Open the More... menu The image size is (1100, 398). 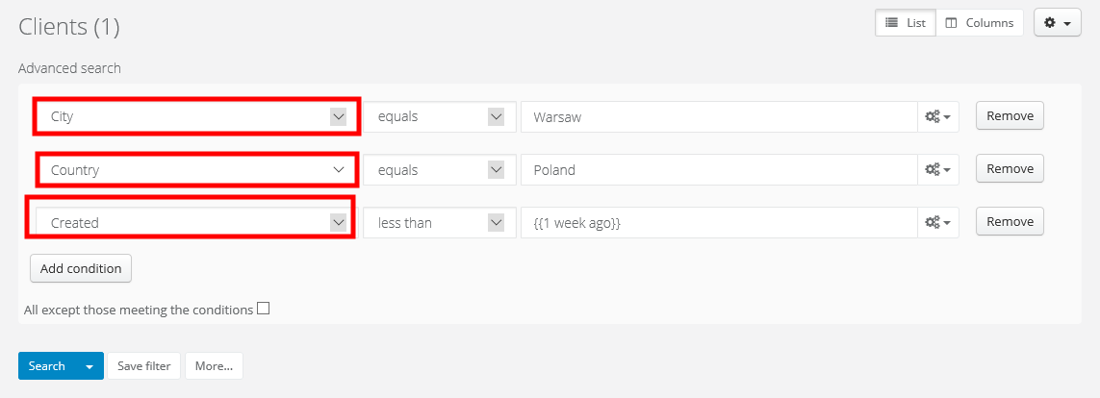pos(214,366)
